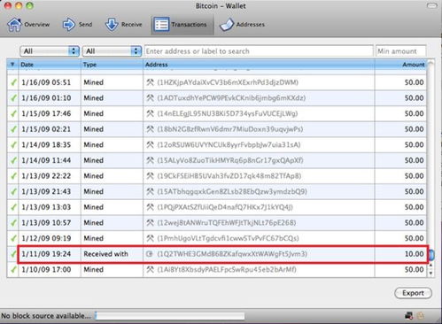Viewport: 442px width, 324px height.
Task: Select address starting 12oR5UW6UVYNCUk8yyr
Action: (229, 145)
